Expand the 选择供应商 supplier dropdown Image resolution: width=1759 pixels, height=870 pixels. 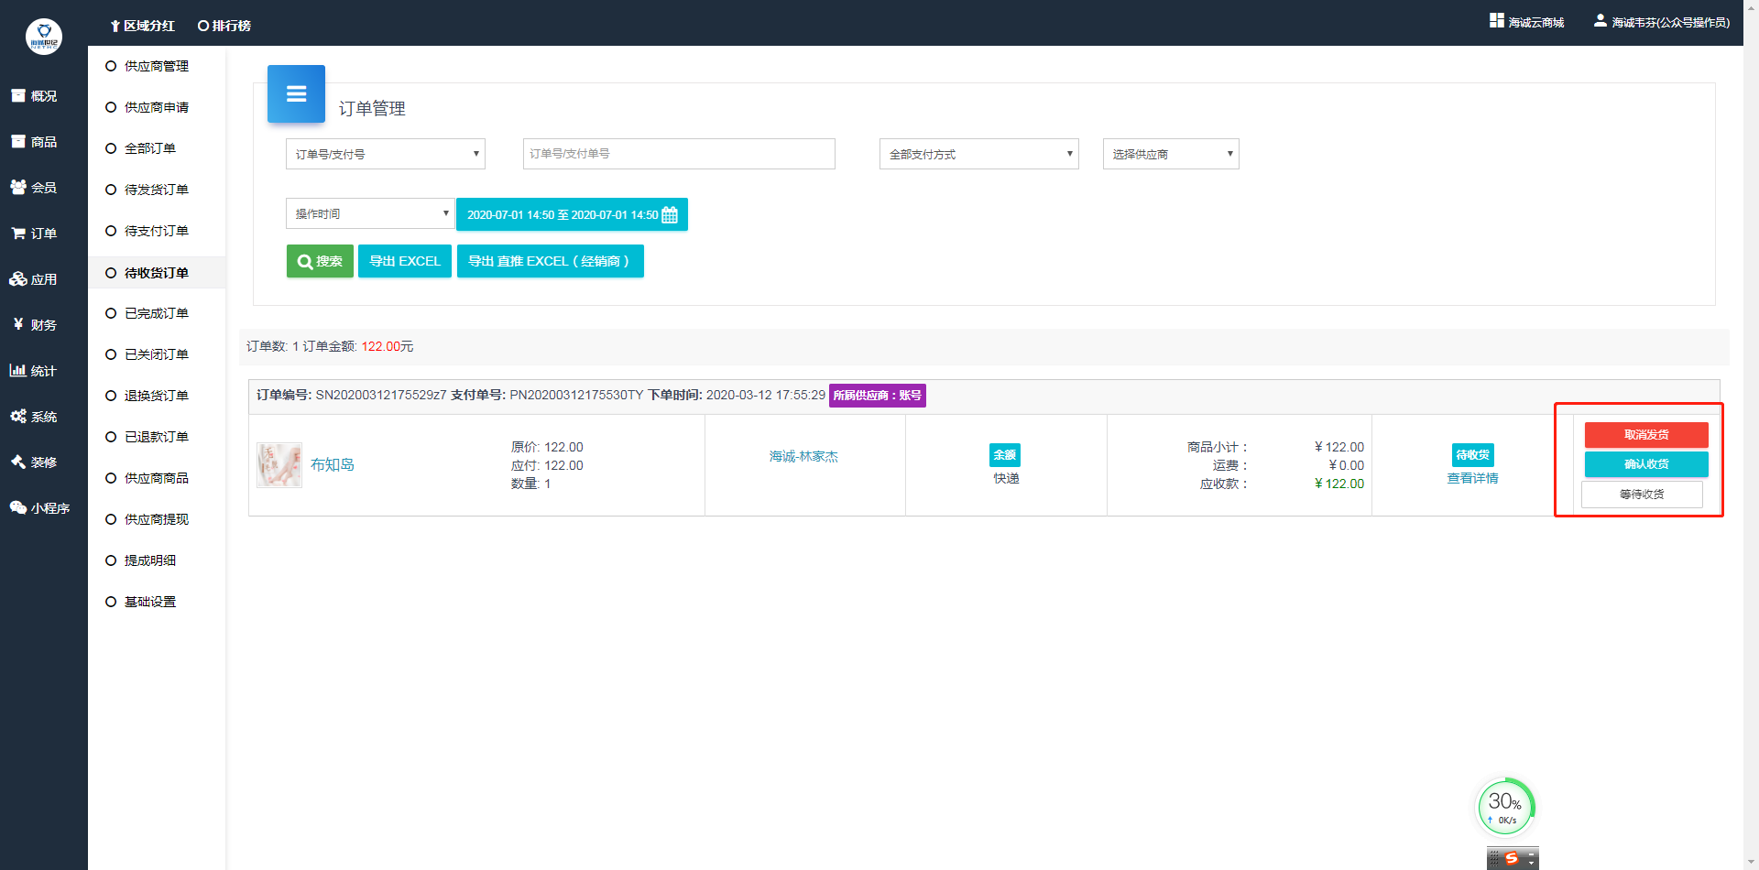[1171, 154]
